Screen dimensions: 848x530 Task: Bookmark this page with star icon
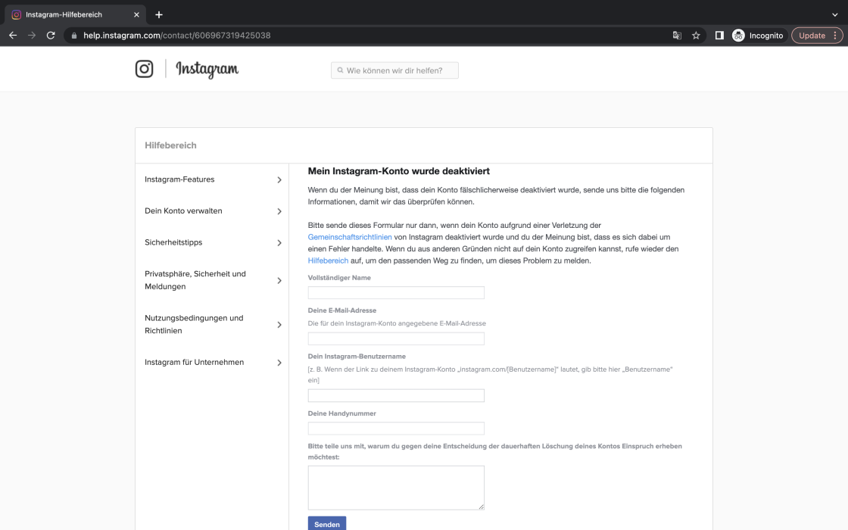pos(696,36)
